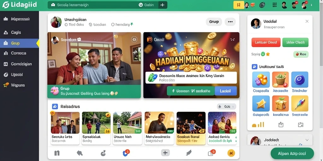Image resolution: width=323 pixels, height=161 pixels.
Task: Close the Uoddial side panel
Action: tap(307, 21)
